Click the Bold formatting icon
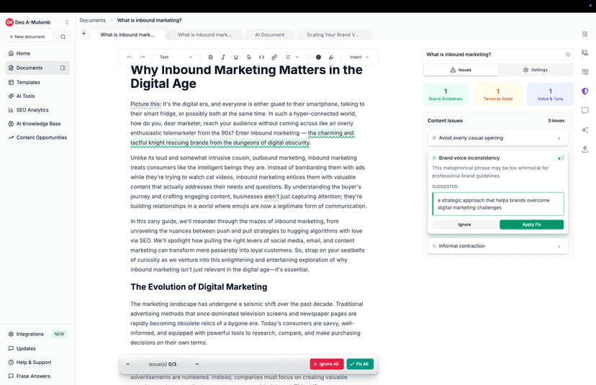The image size is (596, 385). click(210, 57)
